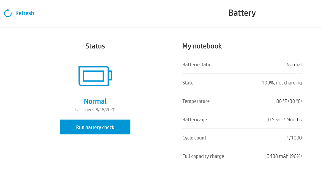Screen dimensions: 322x182
Task: Click the Status column header
Action: pyautogui.click(x=95, y=46)
